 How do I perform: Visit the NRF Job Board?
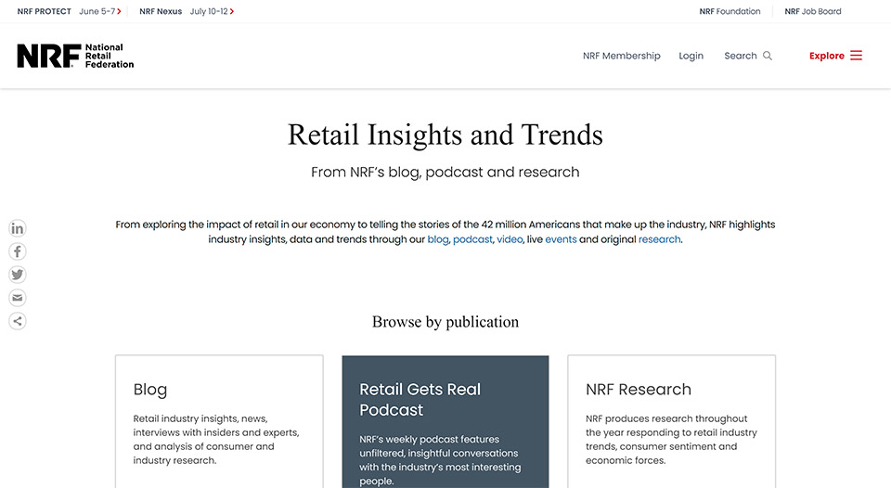tap(813, 11)
